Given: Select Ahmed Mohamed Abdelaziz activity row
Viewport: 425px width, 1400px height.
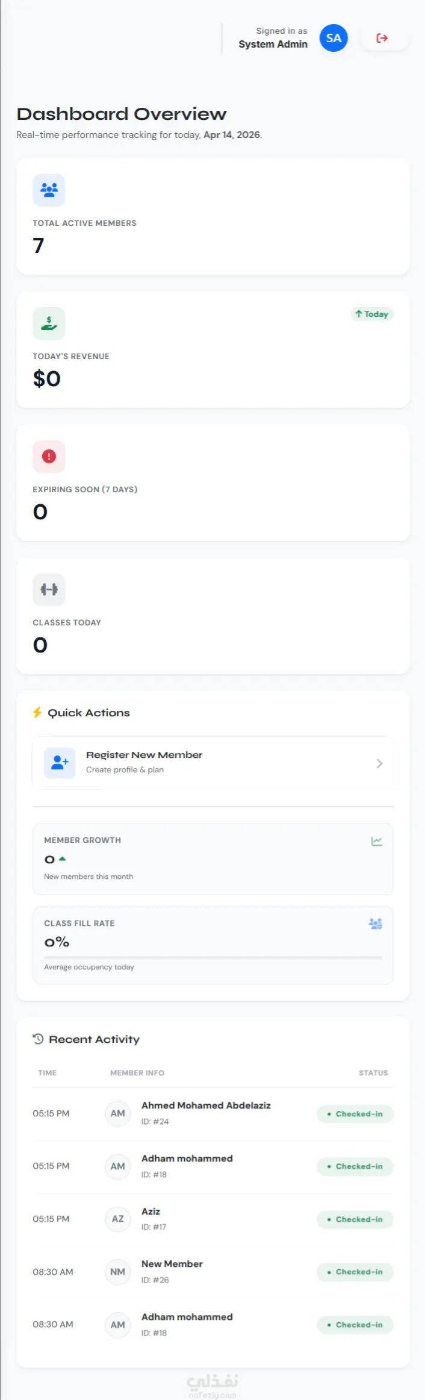Looking at the screenshot, I should (213, 1113).
